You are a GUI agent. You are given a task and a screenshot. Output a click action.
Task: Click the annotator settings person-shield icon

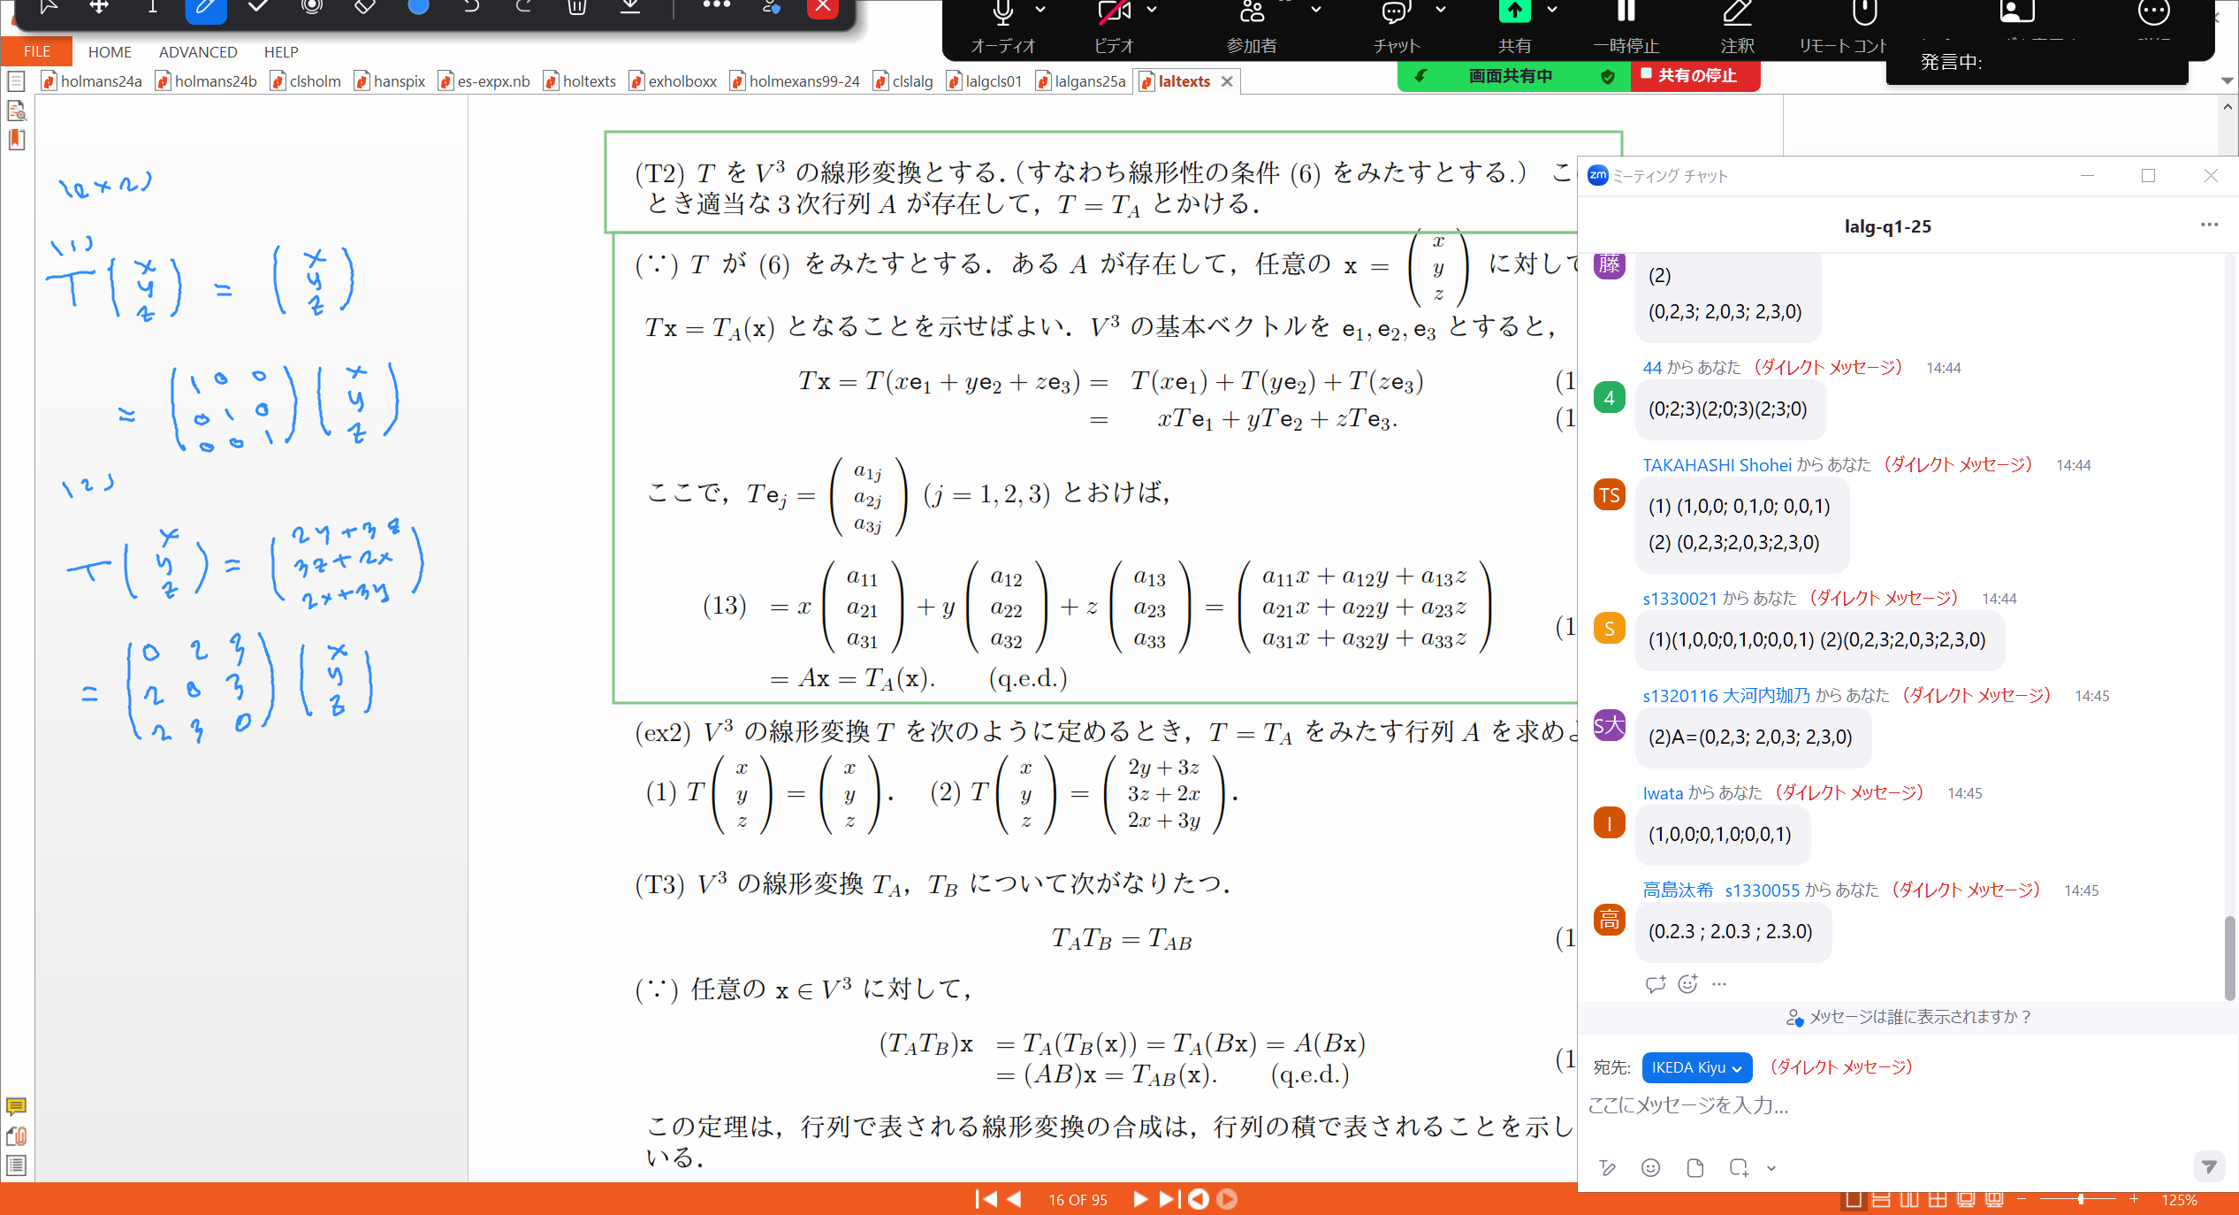click(771, 7)
